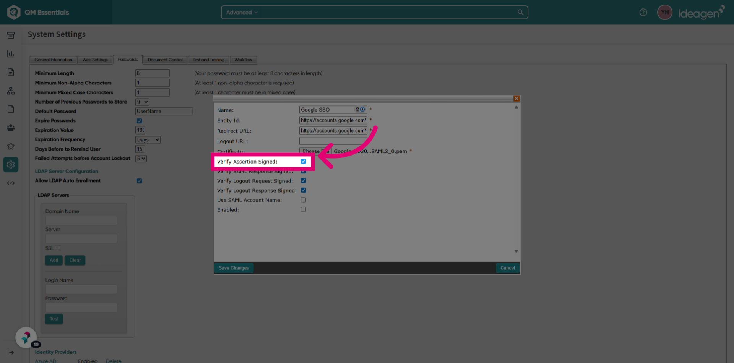Image resolution: width=734 pixels, height=363 pixels.
Task: Click the Minimum Length input field
Action: (152, 73)
